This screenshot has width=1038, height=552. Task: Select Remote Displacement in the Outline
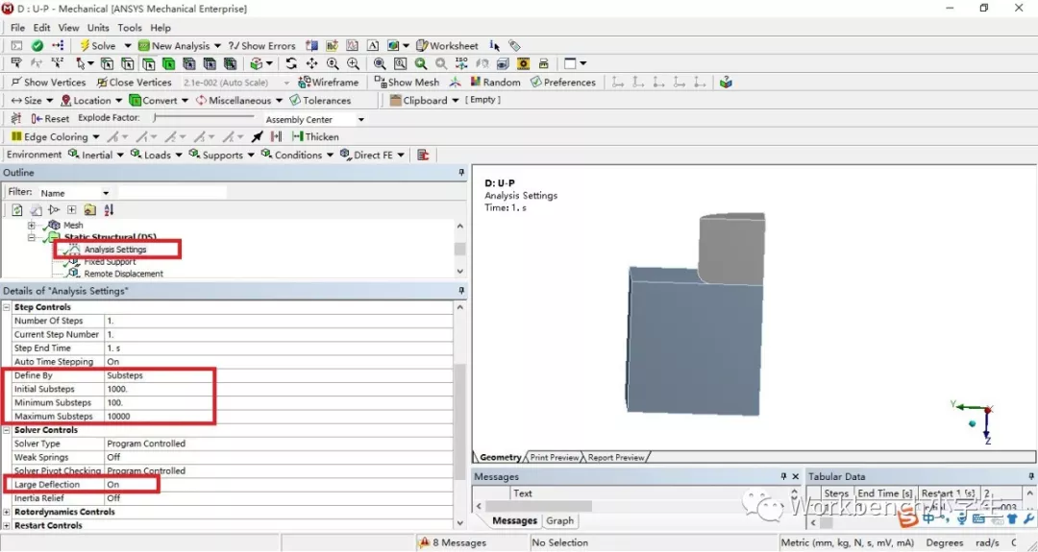point(123,274)
